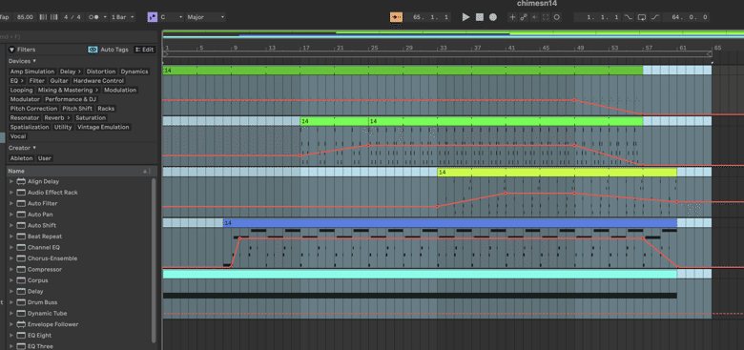Filter by User creator tag

[x=45, y=158]
